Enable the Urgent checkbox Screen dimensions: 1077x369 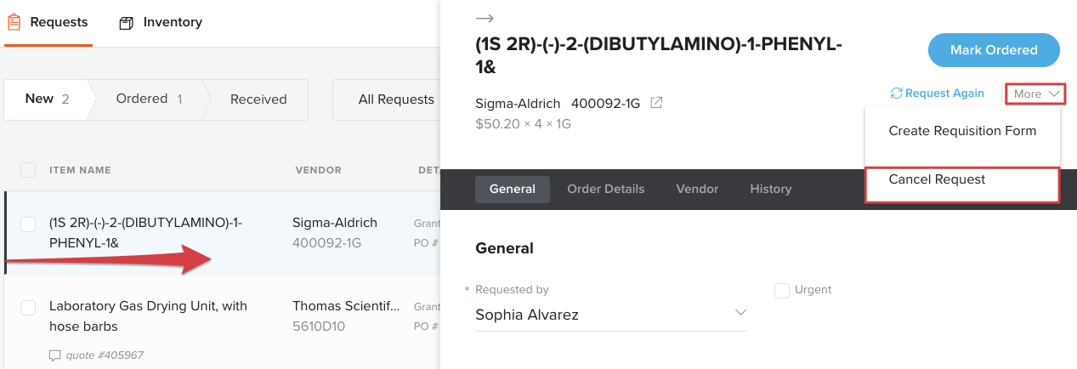tap(782, 290)
